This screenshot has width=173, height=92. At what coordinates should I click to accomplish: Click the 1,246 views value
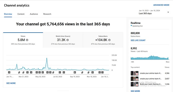pyautogui.click(x=167, y=84)
